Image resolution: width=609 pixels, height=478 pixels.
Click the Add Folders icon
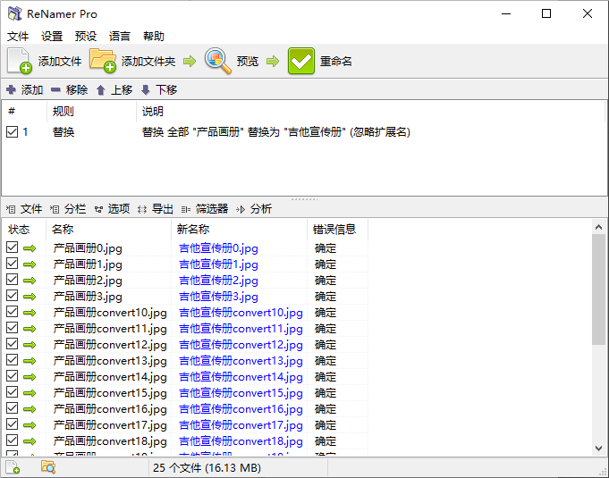pos(103,61)
